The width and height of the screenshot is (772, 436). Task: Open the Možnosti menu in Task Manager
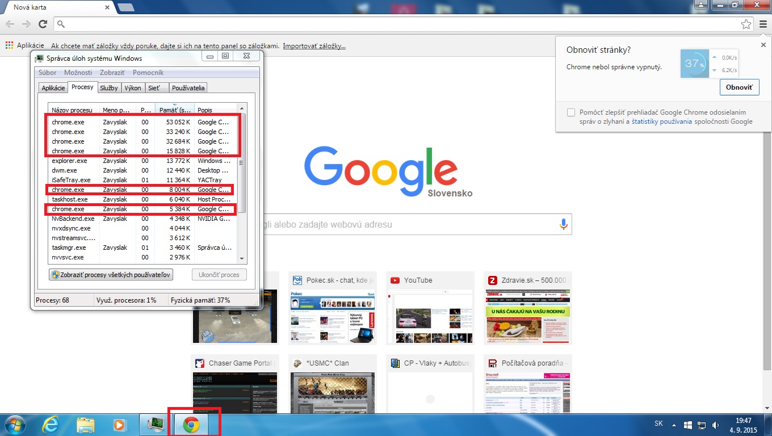point(78,73)
